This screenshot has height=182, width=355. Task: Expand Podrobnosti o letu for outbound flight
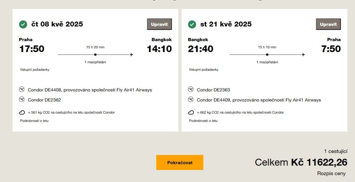click(34, 121)
